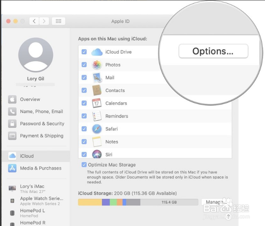
Task: Select iCloud in the sidebar
Action: point(36,156)
